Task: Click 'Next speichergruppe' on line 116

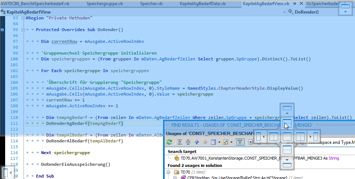Action: pos(65,153)
